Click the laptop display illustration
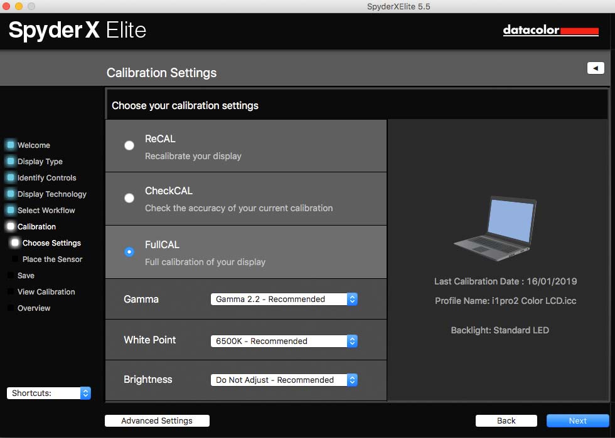This screenshot has height=438, width=615. tap(495, 229)
